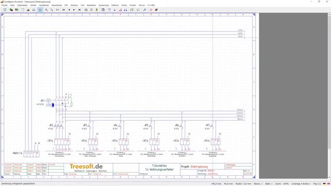331x186 pixels.
Task: Select the -F2 circuit breaker label
Action: click(51, 125)
